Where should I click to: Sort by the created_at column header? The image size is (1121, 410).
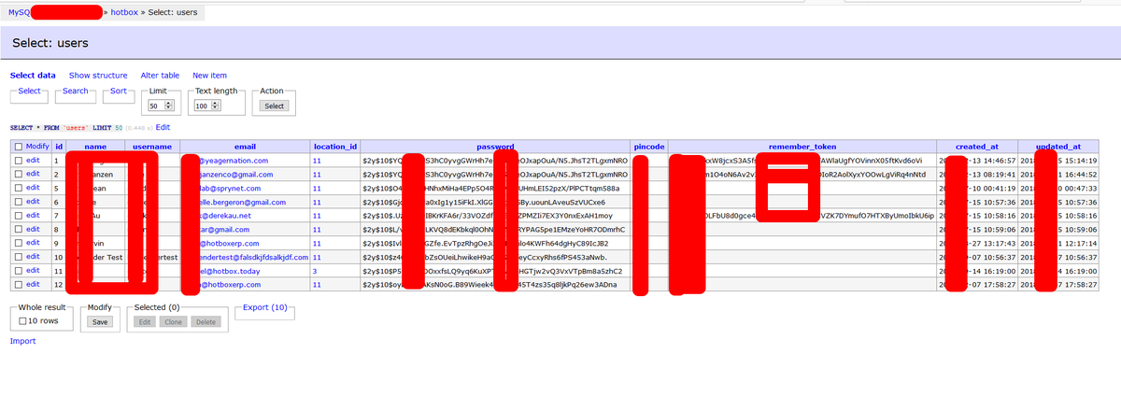(x=977, y=147)
